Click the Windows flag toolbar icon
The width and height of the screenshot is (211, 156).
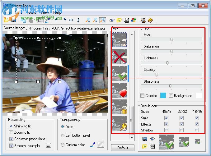point(134,20)
